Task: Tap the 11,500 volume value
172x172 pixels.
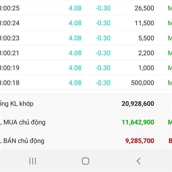Action: (x=144, y=23)
